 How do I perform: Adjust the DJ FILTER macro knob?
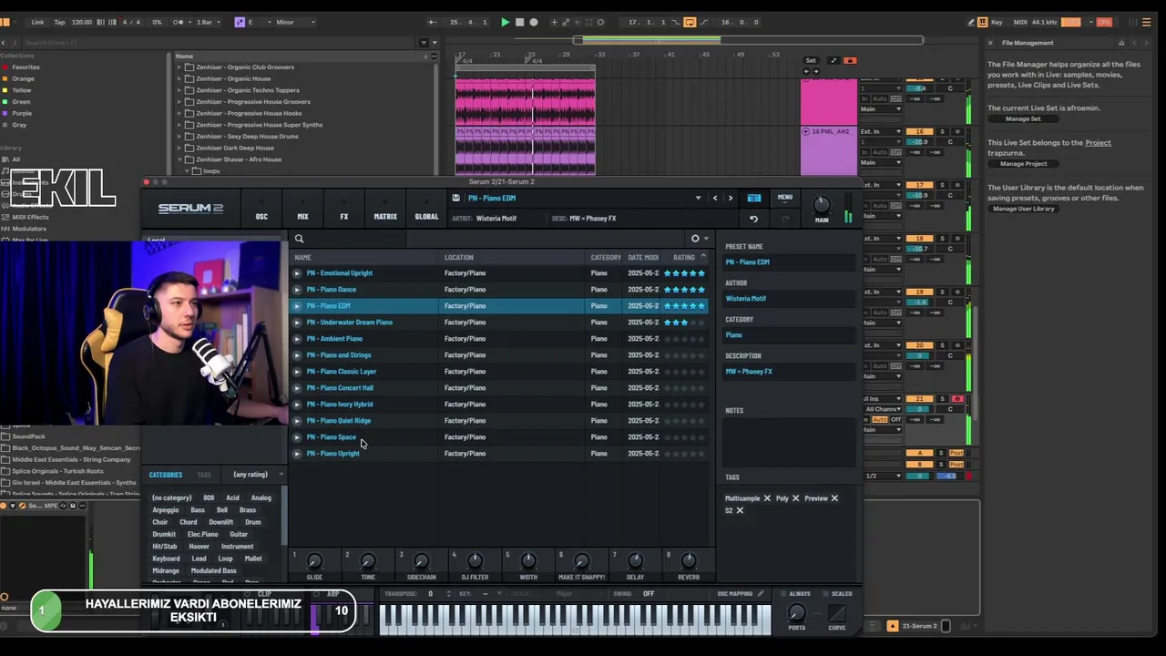click(475, 561)
